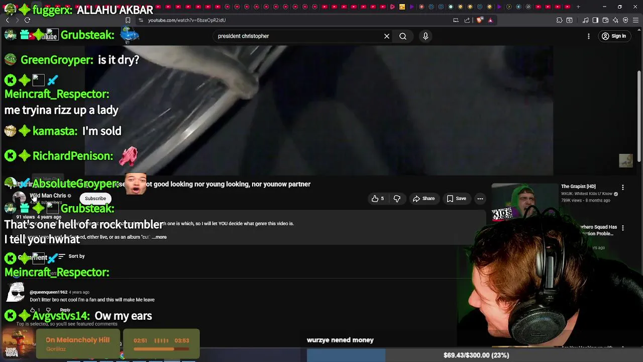The image size is (643, 362).
Task: Open the Brave playlist music note icon
Action: (x=586, y=20)
